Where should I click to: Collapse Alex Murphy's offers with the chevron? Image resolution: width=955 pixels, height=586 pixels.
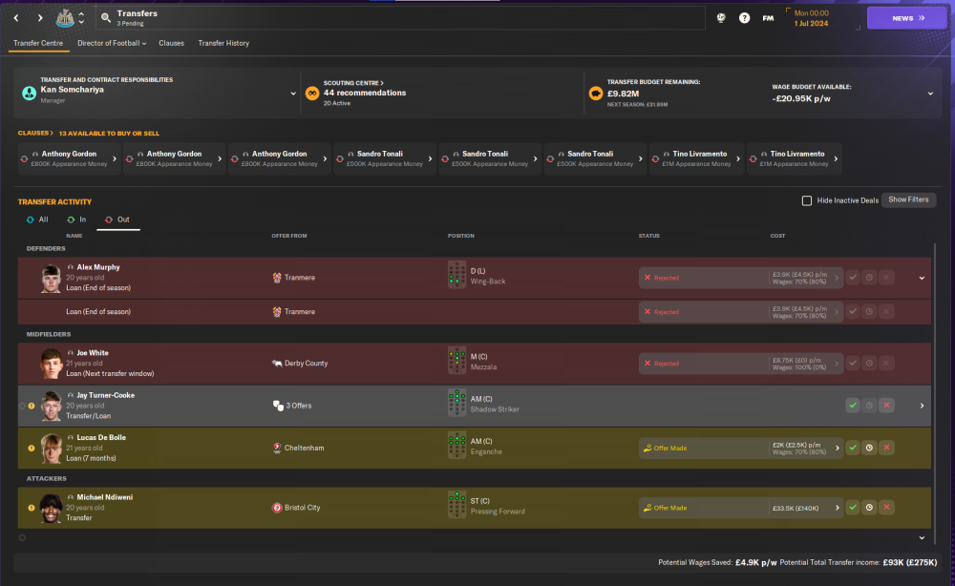[x=922, y=278]
